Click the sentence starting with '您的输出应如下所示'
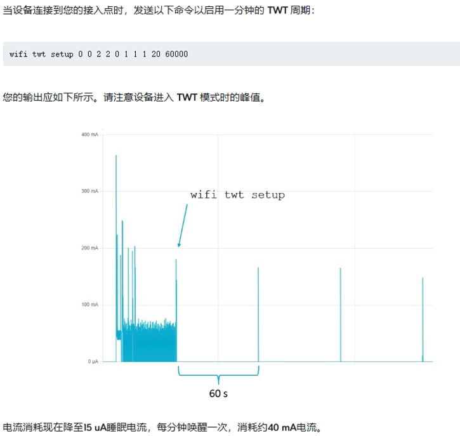The height and width of the screenshot is (436, 460). click(134, 97)
